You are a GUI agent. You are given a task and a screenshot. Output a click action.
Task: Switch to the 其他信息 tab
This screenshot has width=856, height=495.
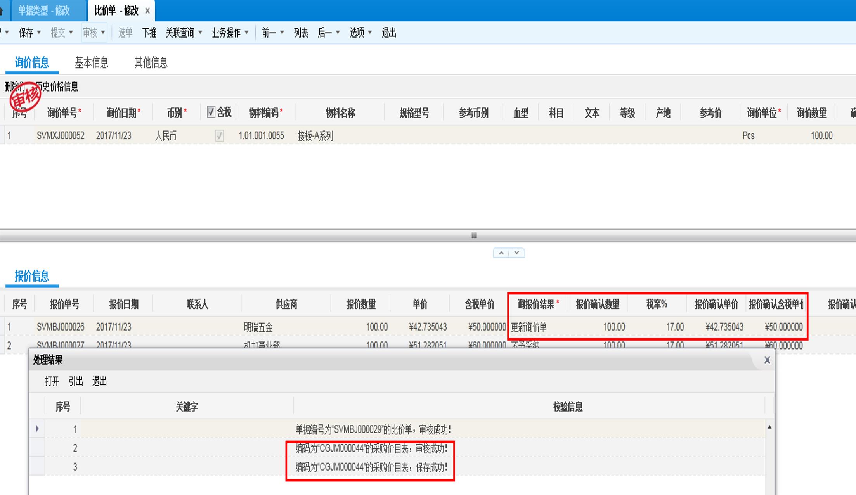pyautogui.click(x=151, y=62)
